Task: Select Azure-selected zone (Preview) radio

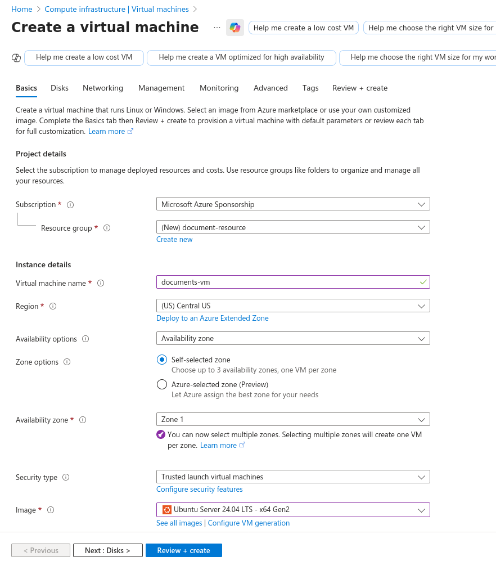Action: coord(162,384)
